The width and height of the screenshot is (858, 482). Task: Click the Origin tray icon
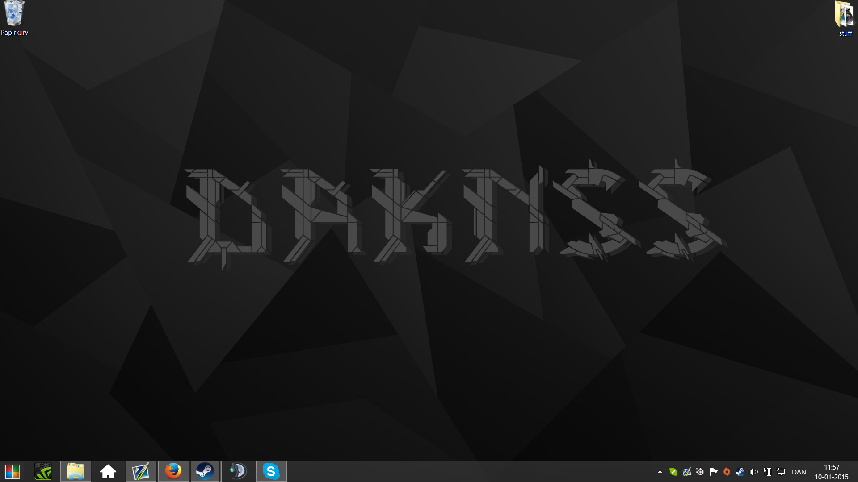[x=727, y=472]
